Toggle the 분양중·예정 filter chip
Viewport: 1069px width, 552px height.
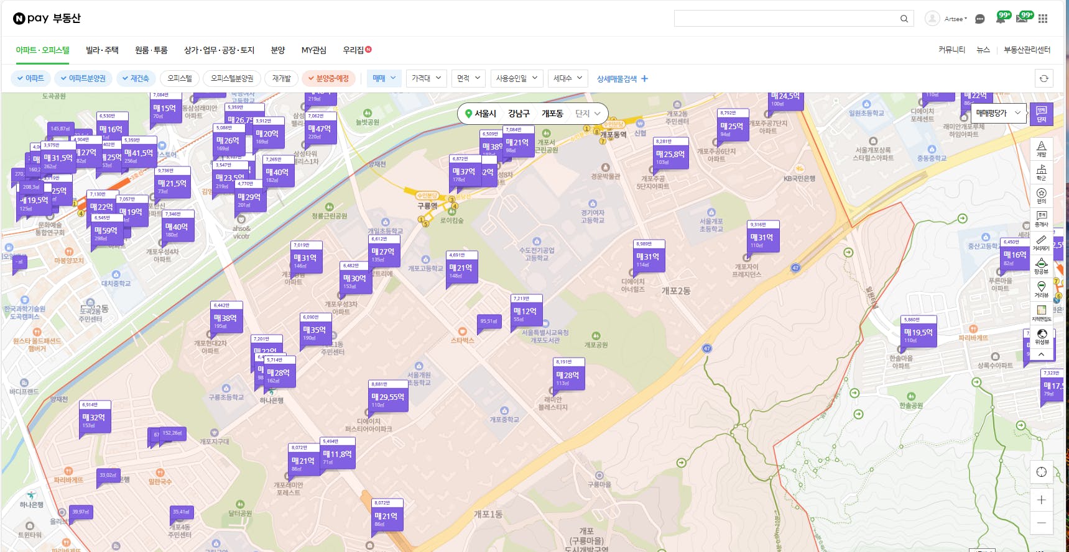[329, 78]
